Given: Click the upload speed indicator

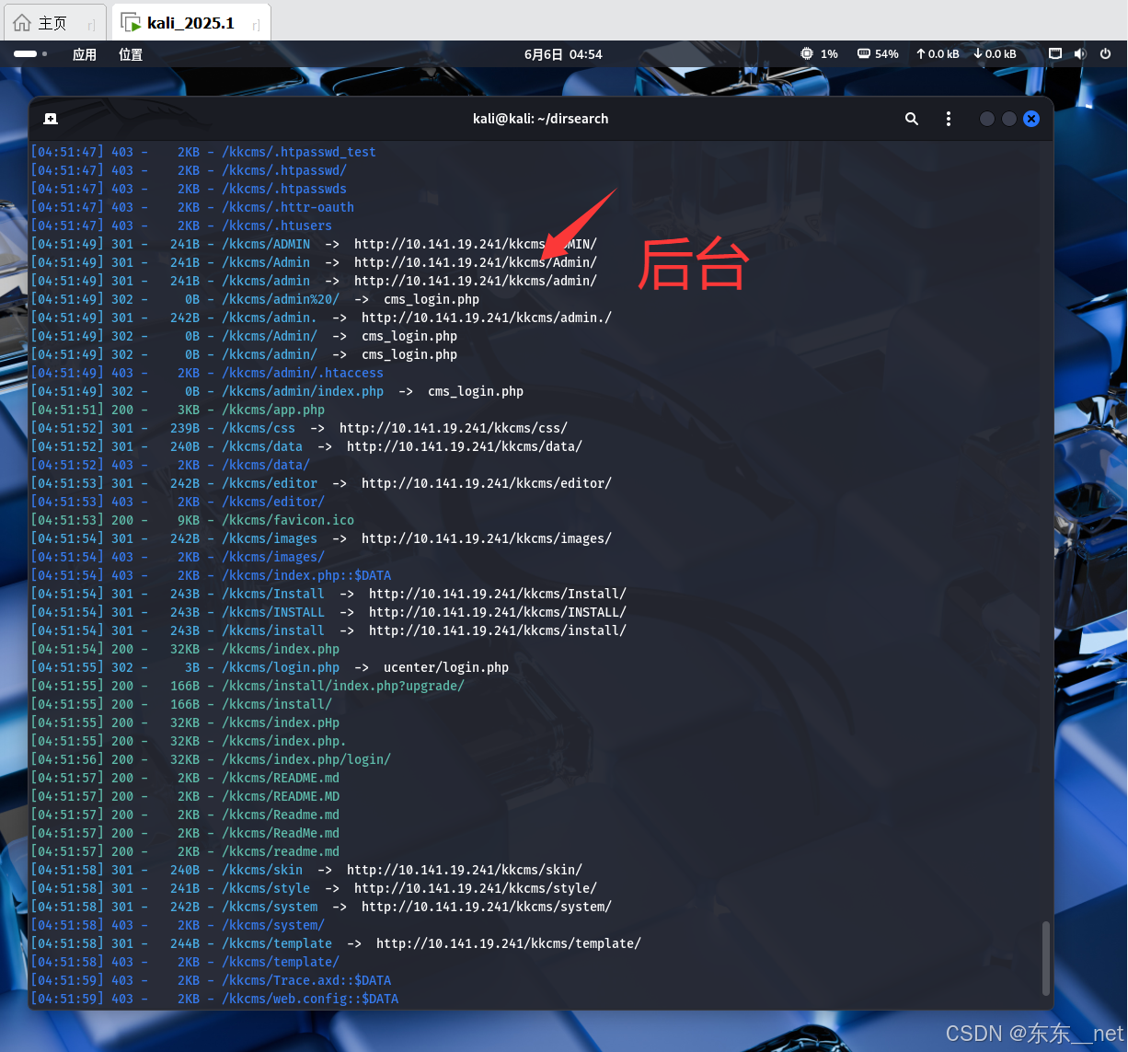Looking at the screenshot, I should point(938,54).
